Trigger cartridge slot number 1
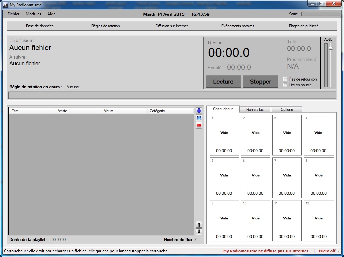 [x=224, y=135]
